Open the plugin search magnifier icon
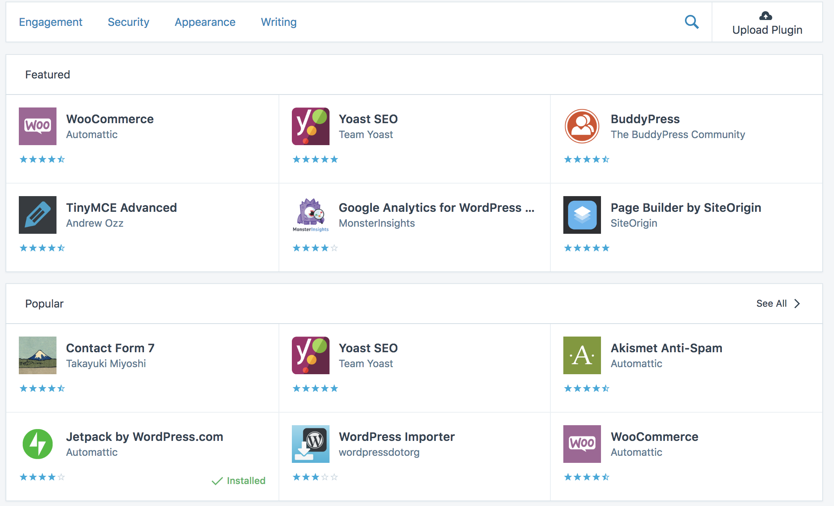Image resolution: width=834 pixels, height=506 pixels. (x=692, y=22)
